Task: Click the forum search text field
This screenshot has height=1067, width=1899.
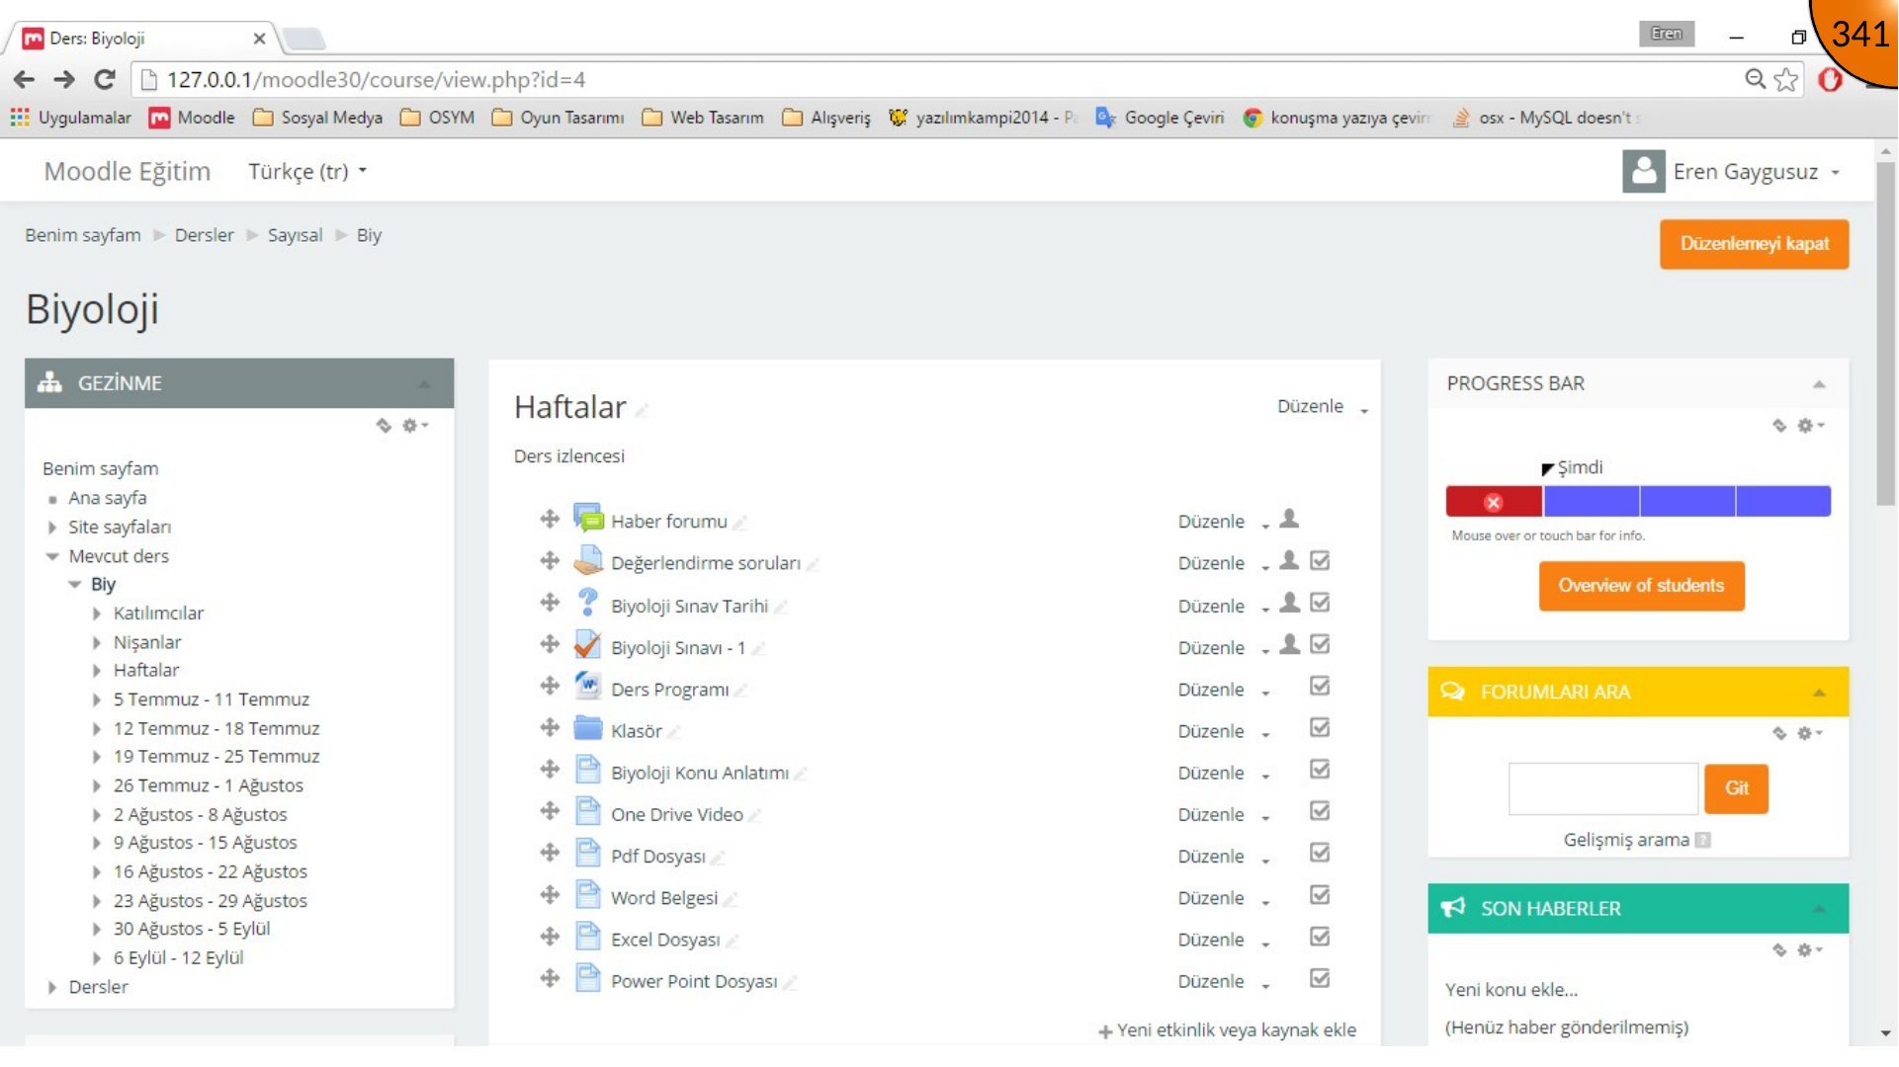Action: 1602,788
